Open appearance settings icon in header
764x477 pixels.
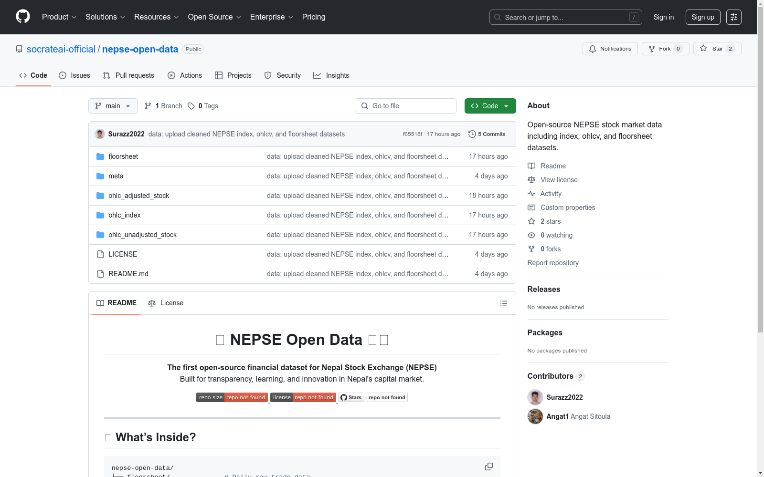(x=734, y=17)
